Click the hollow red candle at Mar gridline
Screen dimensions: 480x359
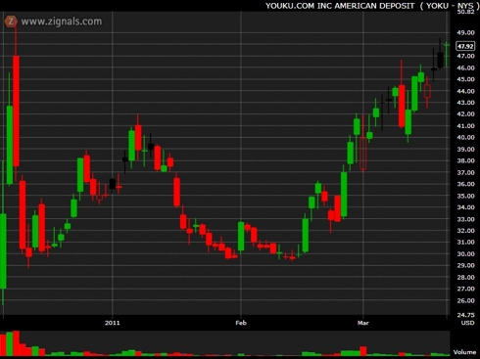tap(362, 154)
